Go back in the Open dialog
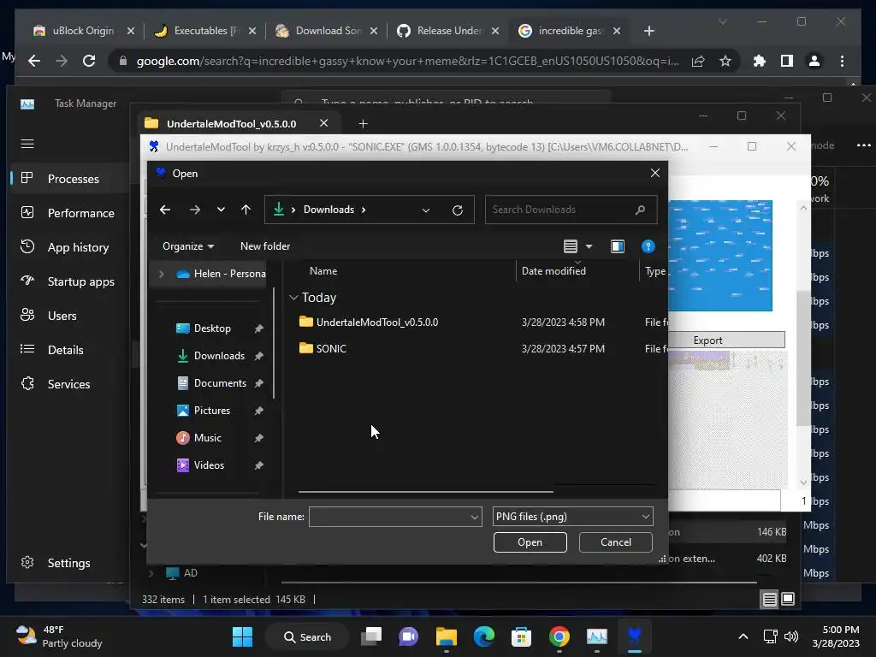 (x=165, y=210)
